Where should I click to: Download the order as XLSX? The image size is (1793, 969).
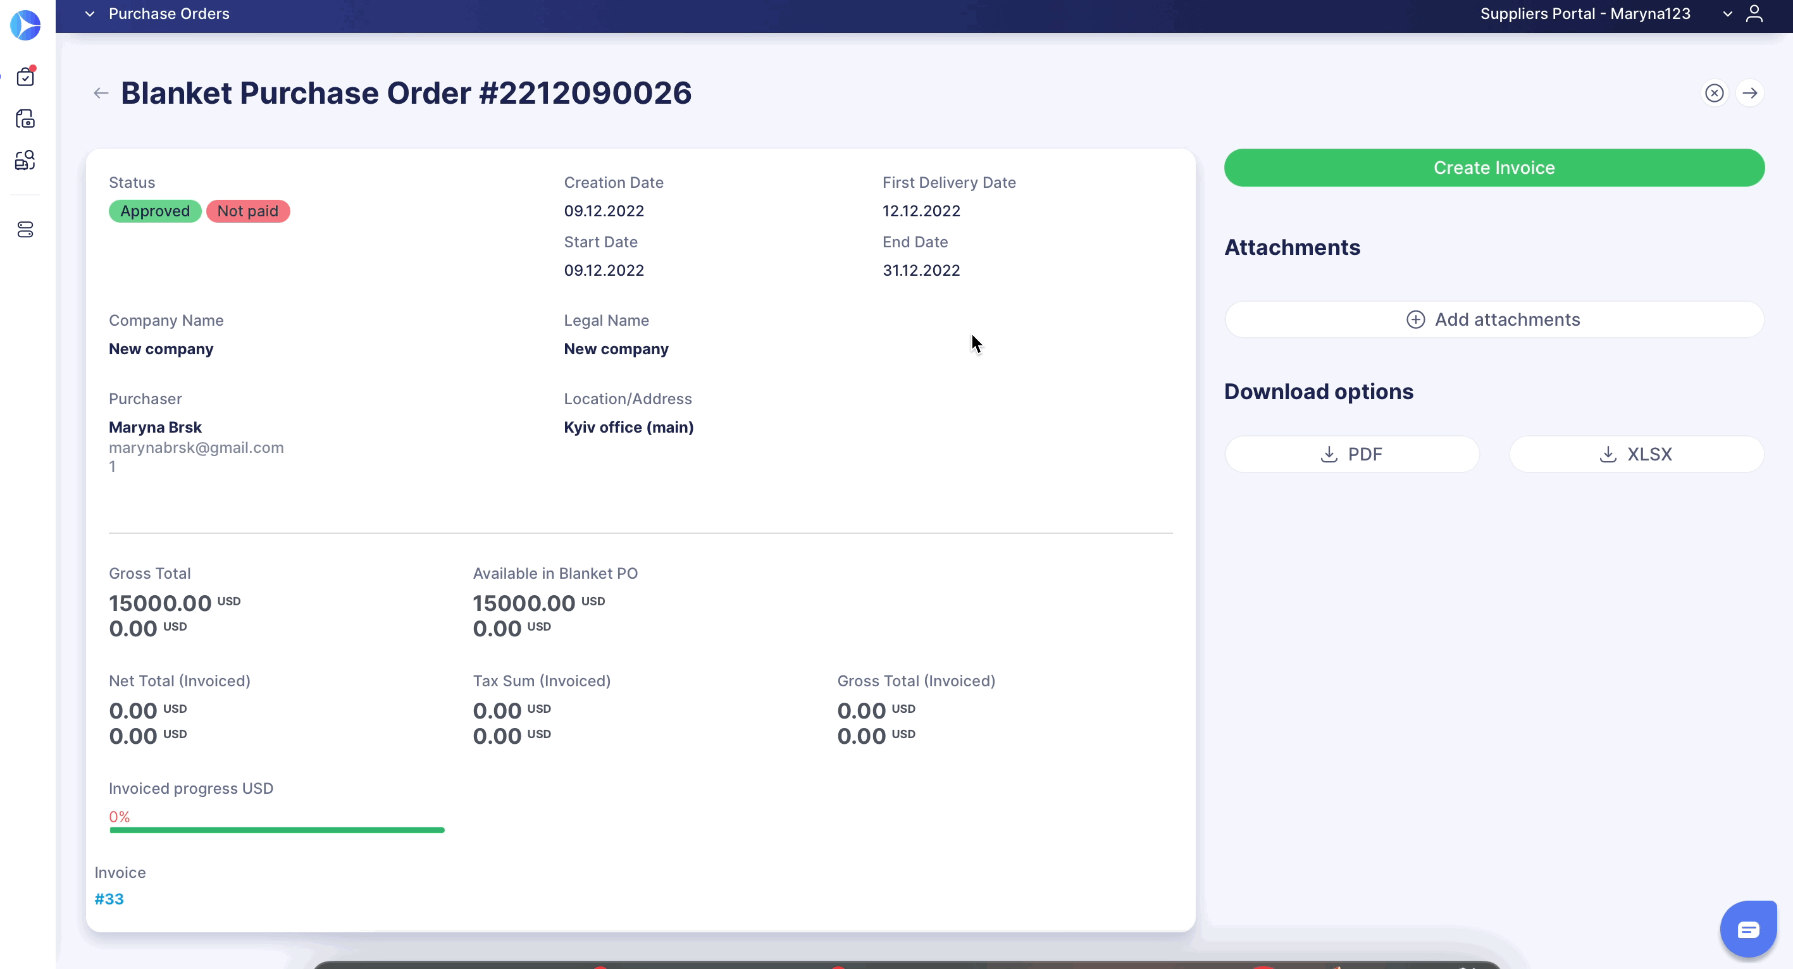click(x=1636, y=454)
